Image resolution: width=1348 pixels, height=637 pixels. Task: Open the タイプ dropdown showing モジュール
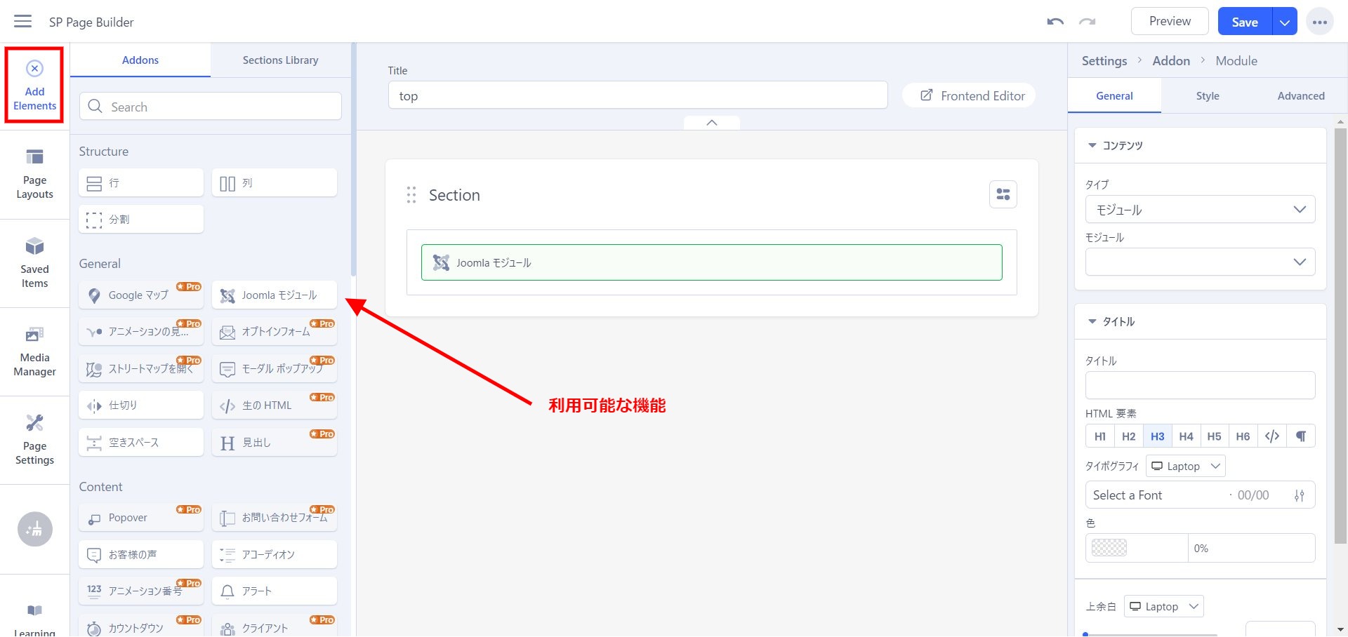1199,210
